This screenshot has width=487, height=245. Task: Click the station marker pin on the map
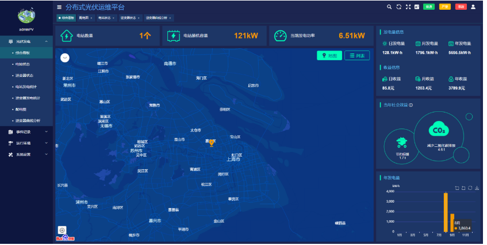coord(211,142)
